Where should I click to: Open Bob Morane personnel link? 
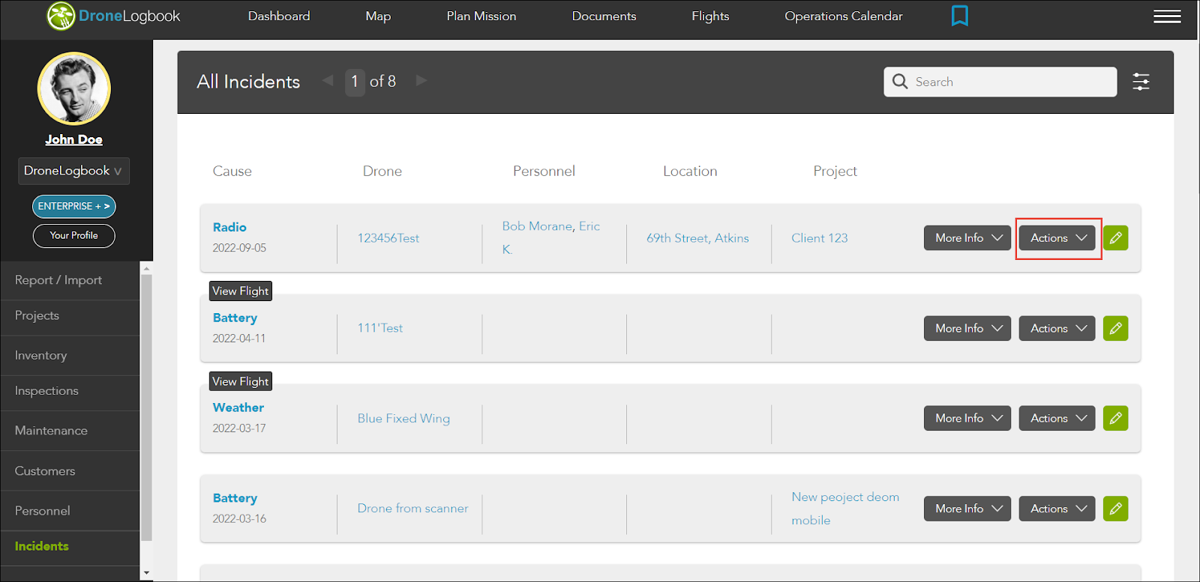point(537,226)
